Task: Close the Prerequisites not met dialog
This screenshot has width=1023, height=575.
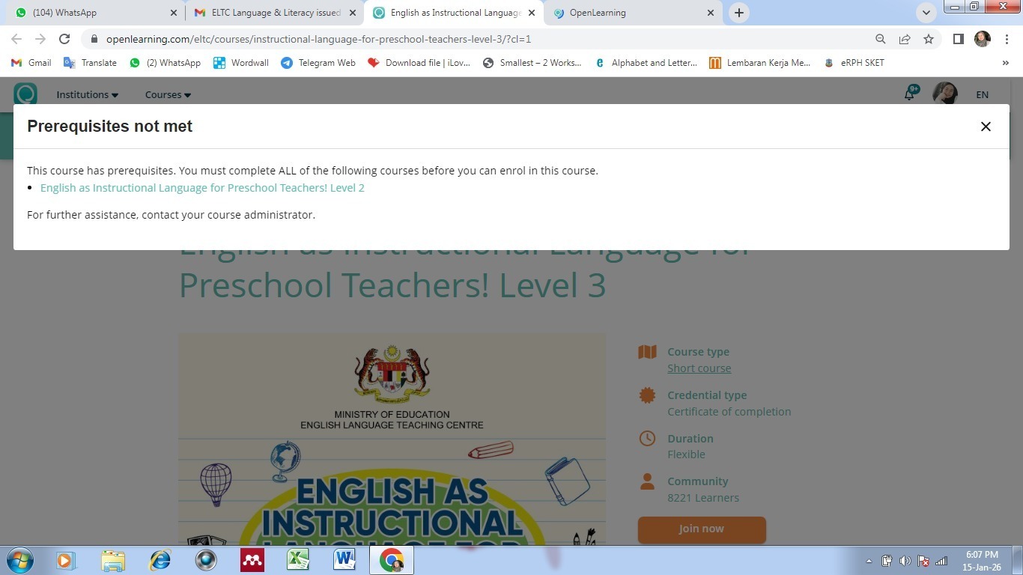Action: (x=986, y=127)
